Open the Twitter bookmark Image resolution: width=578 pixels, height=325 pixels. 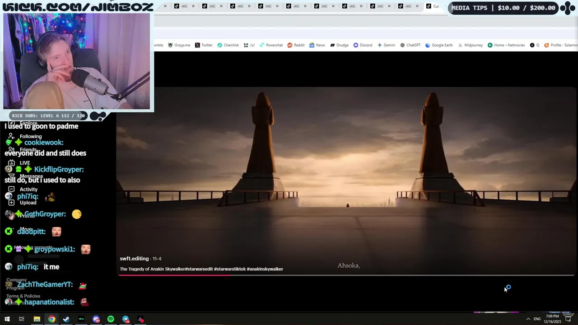[x=204, y=45]
